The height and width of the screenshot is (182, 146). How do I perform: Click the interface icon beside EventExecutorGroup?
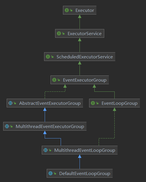54,80
